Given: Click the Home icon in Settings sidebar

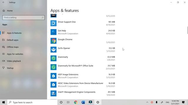Looking at the screenshot, I should [x=4, y=10].
